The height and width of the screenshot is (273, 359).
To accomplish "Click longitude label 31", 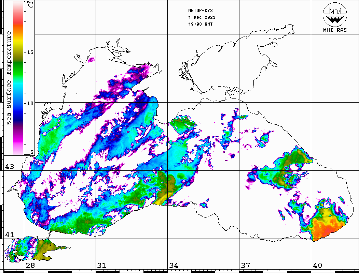I will coord(102,265).
